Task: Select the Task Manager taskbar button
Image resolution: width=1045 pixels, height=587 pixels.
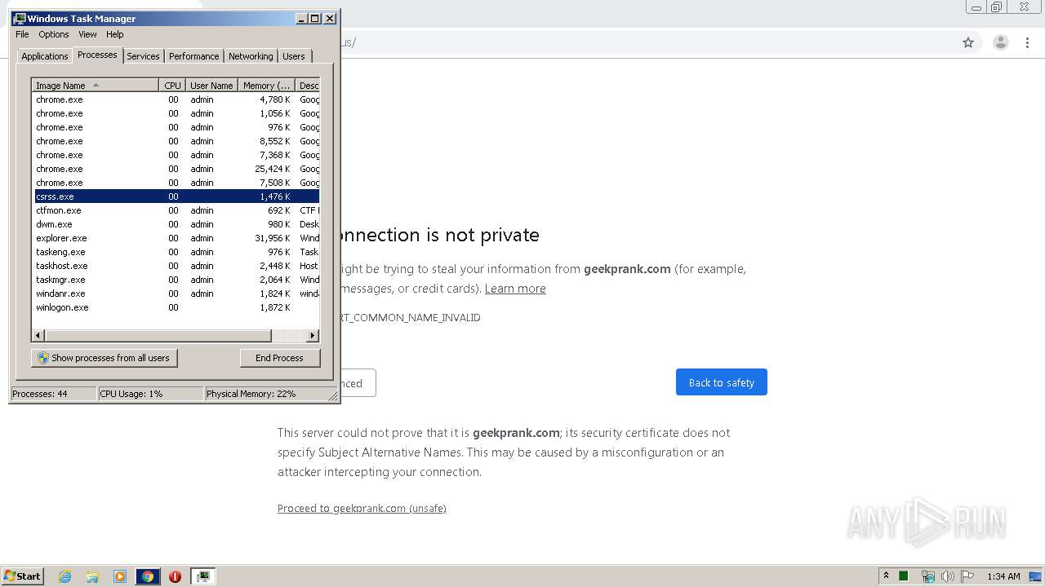Action: (202, 576)
